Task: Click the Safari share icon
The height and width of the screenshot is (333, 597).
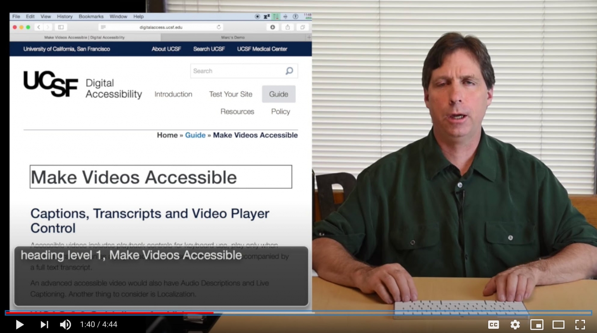Action: click(288, 27)
